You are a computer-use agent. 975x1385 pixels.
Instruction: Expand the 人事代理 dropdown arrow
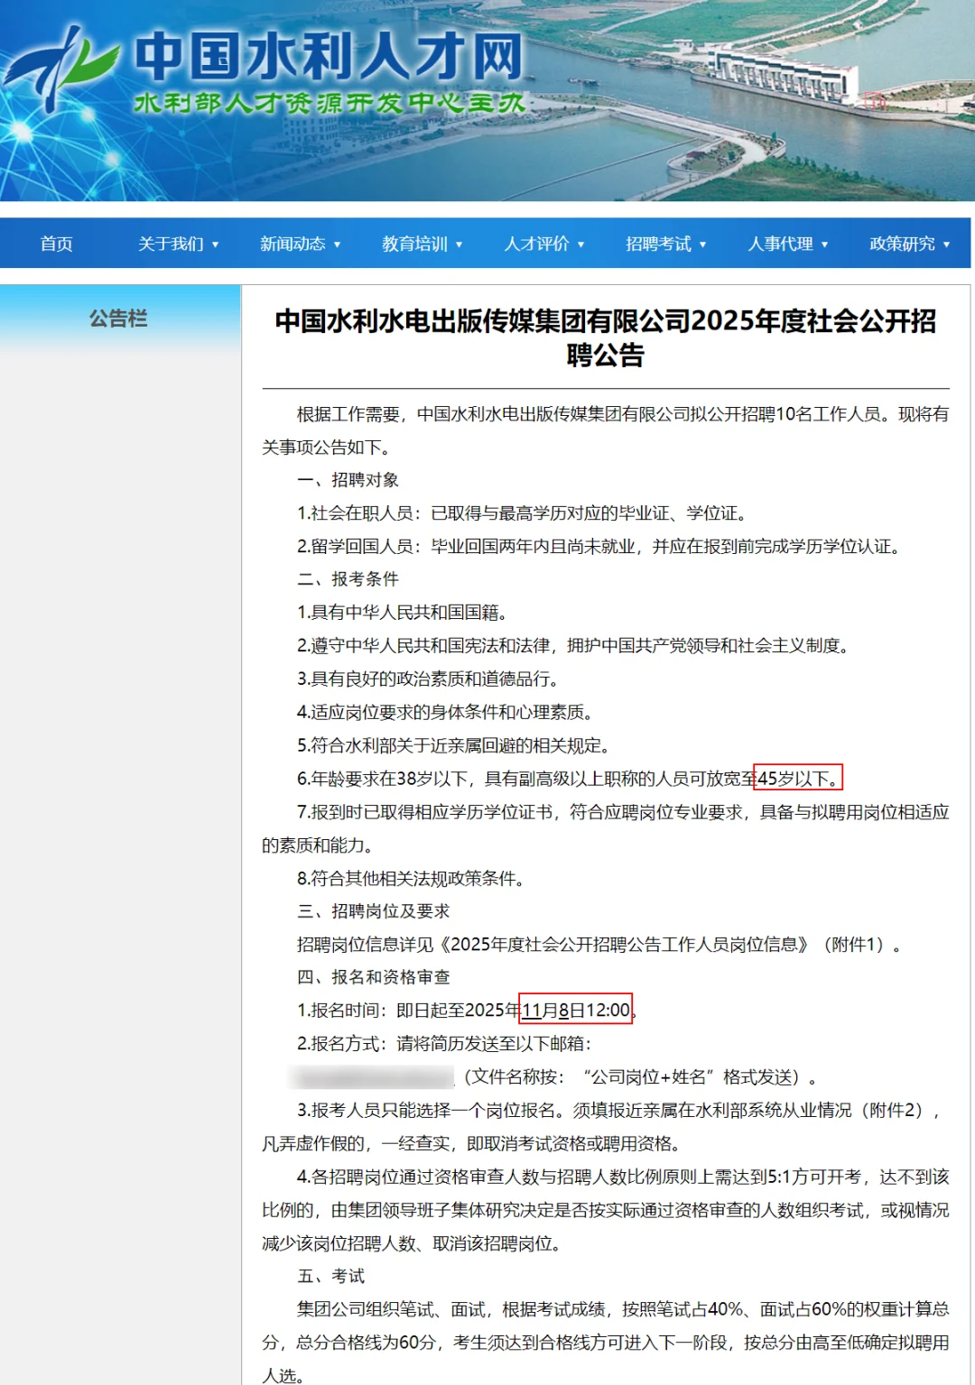coord(824,245)
